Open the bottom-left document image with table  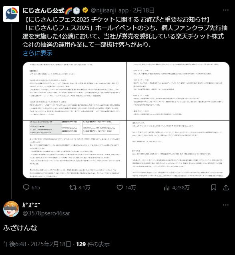[74, 149]
